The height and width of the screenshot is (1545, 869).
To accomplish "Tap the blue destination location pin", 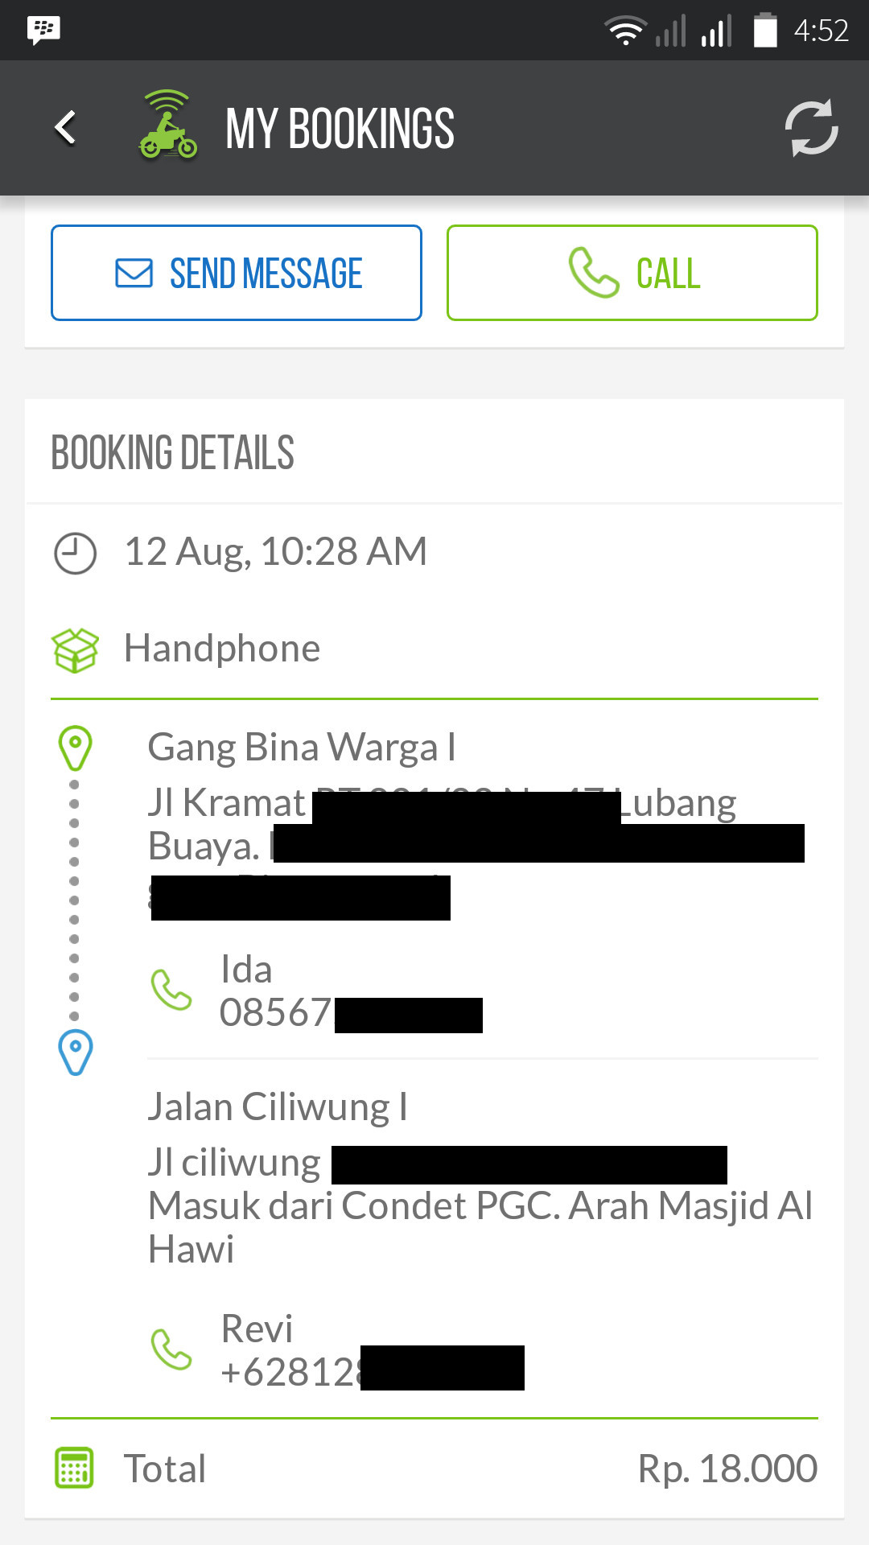I will click(x=76, y=1051).
